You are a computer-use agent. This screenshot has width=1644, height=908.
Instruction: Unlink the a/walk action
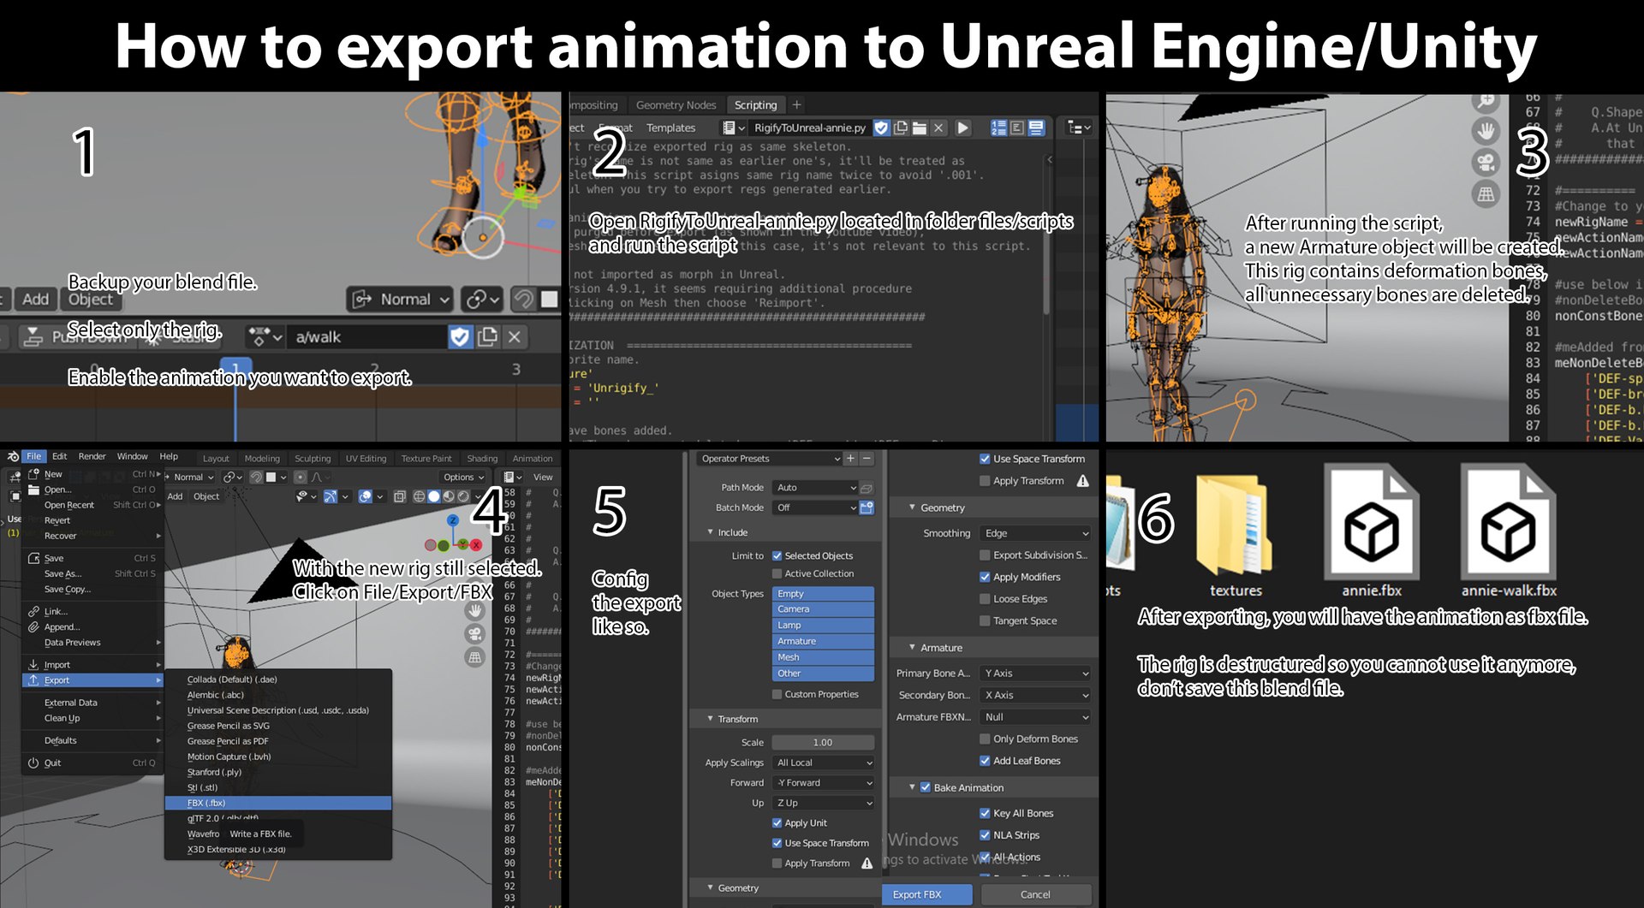[x=515, y=337]
